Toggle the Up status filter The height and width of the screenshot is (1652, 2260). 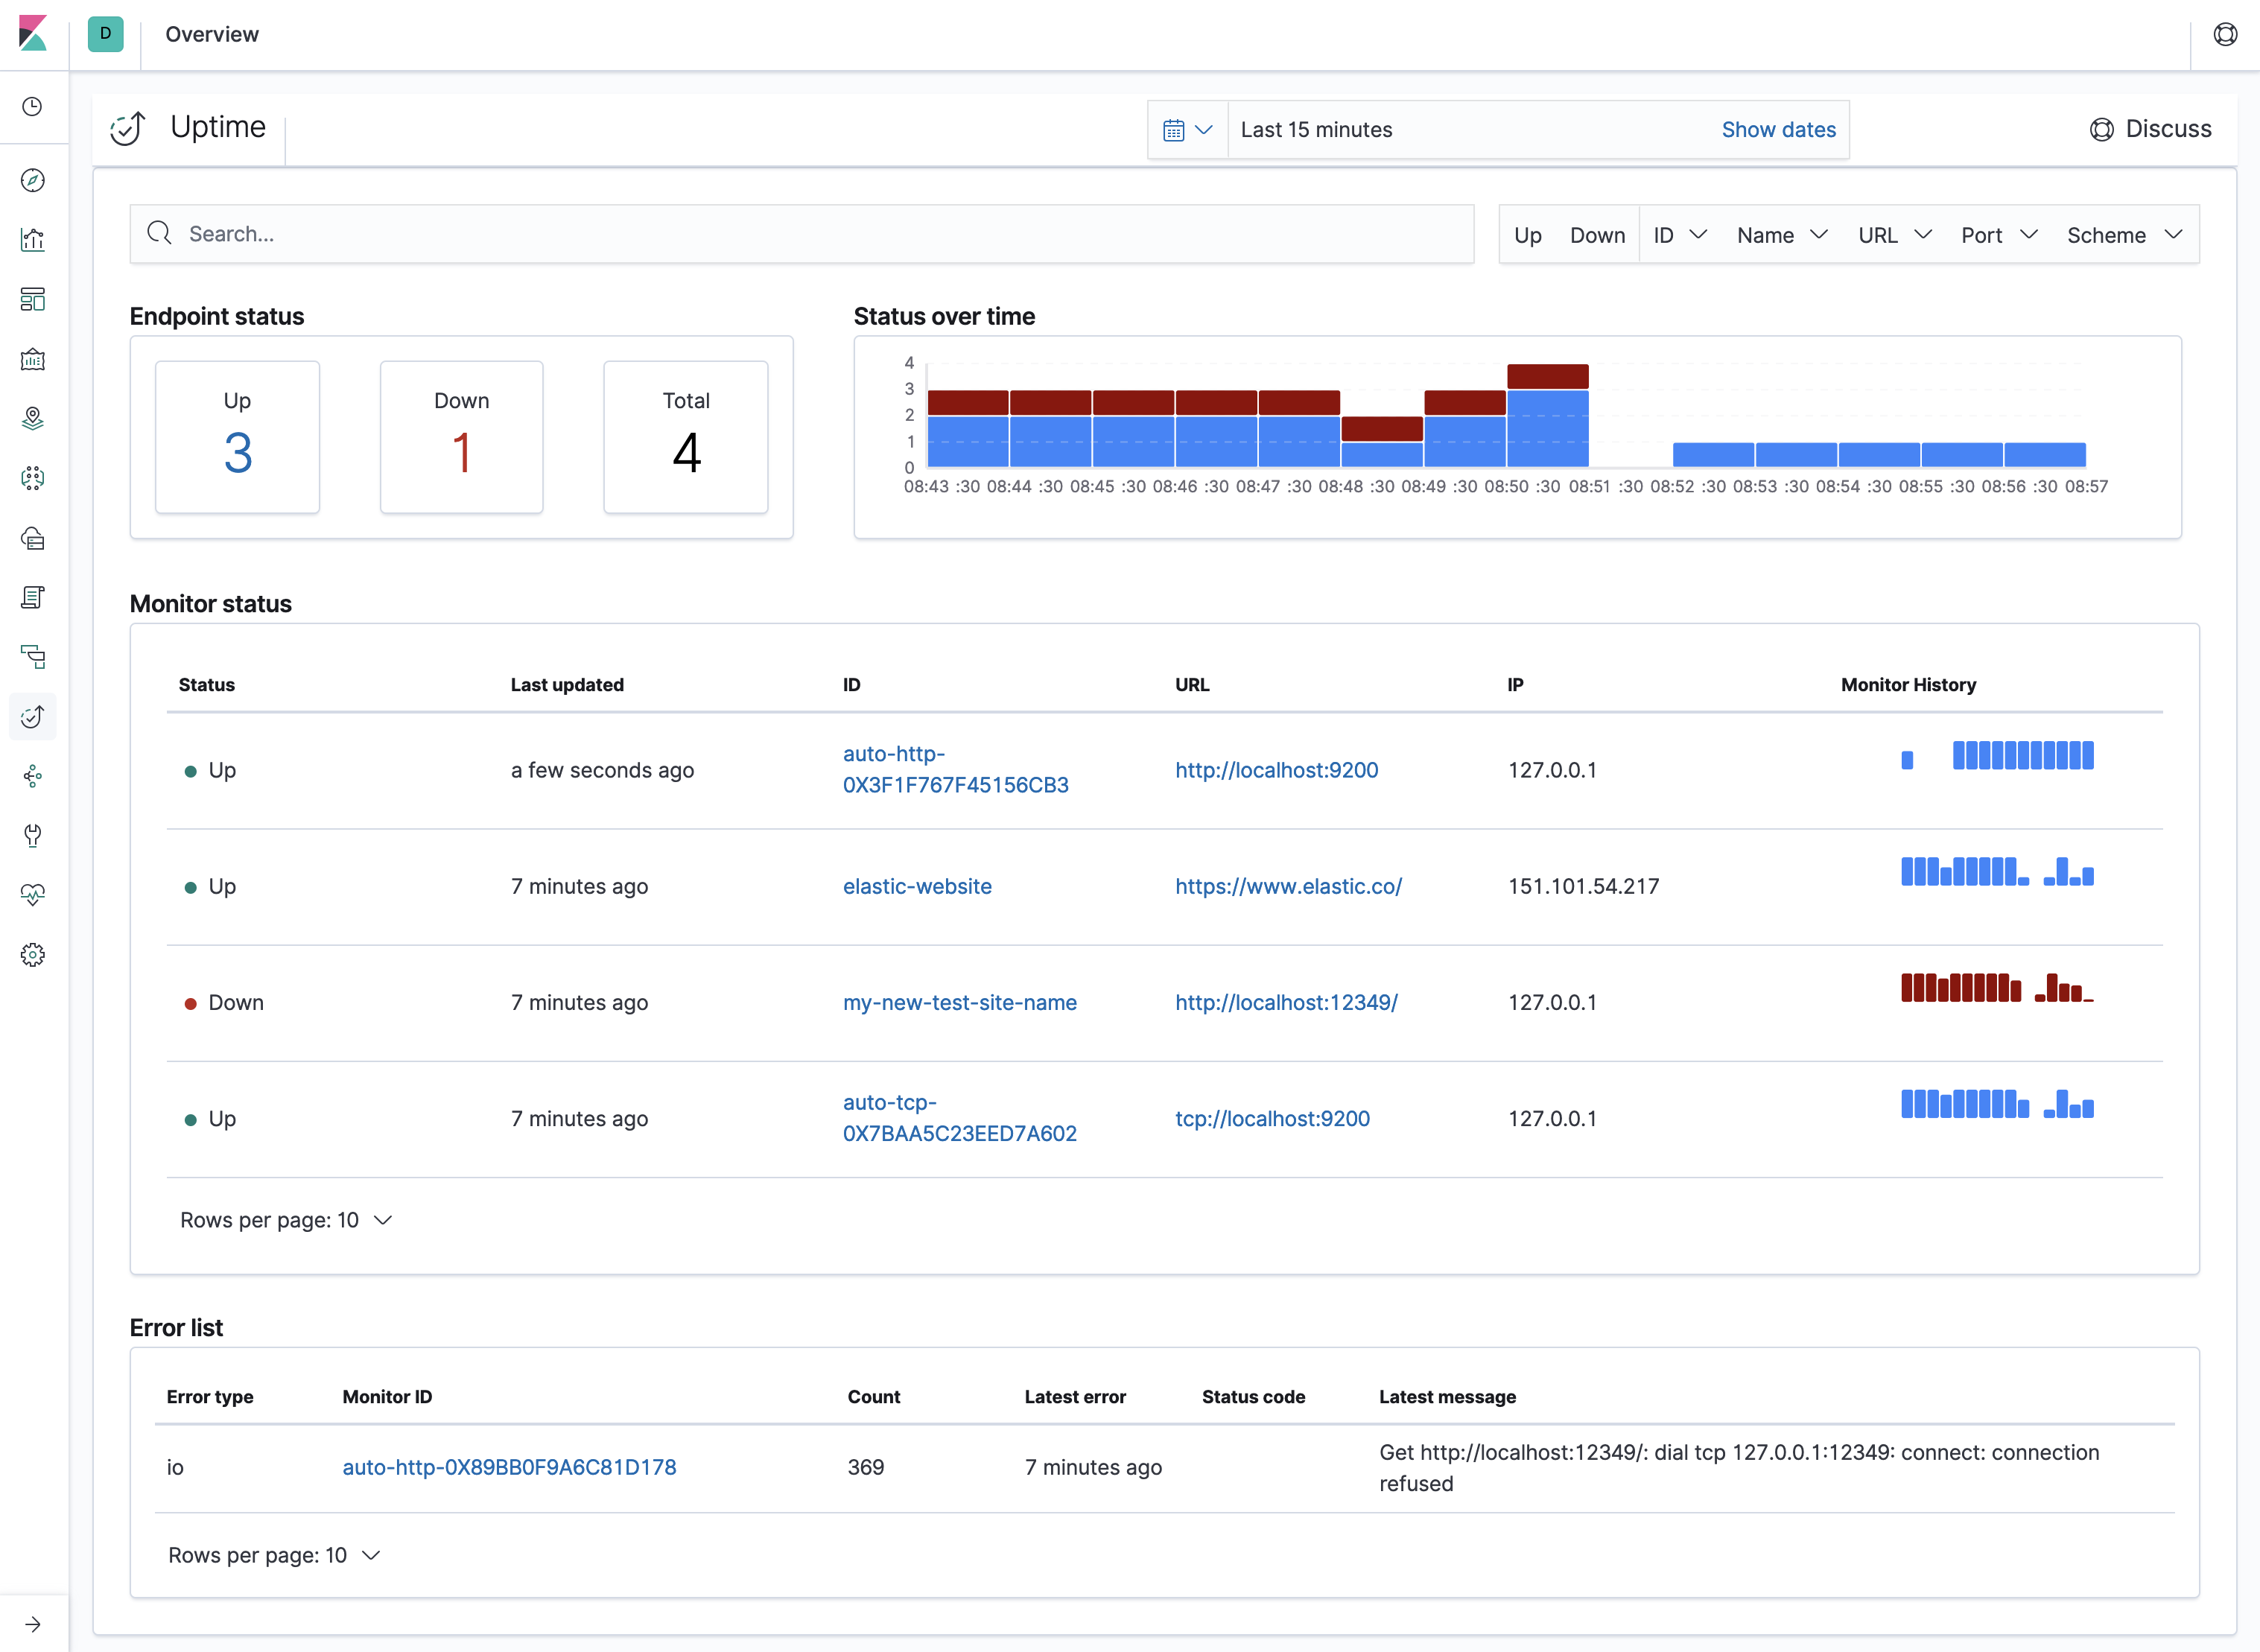pos(1527,235)
